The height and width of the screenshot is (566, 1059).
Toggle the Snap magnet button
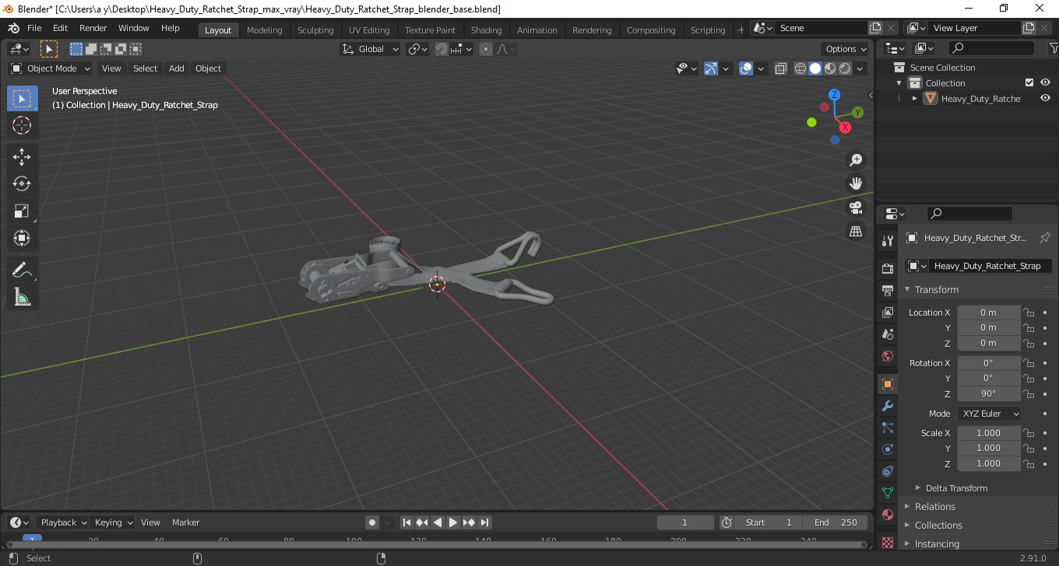[442, 49]
